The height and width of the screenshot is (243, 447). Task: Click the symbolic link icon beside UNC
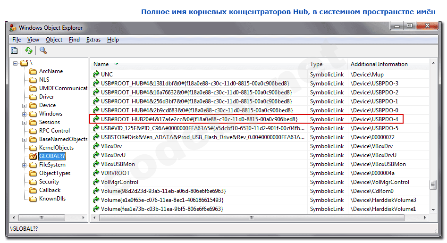click(96, 75)
